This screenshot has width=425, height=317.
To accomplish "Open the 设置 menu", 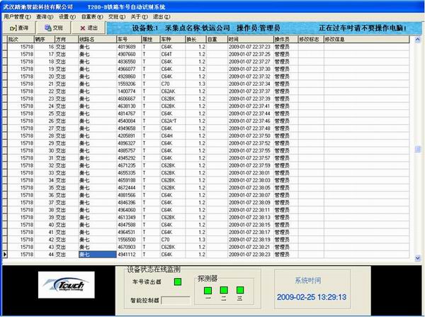I will (x=66, y=15).
